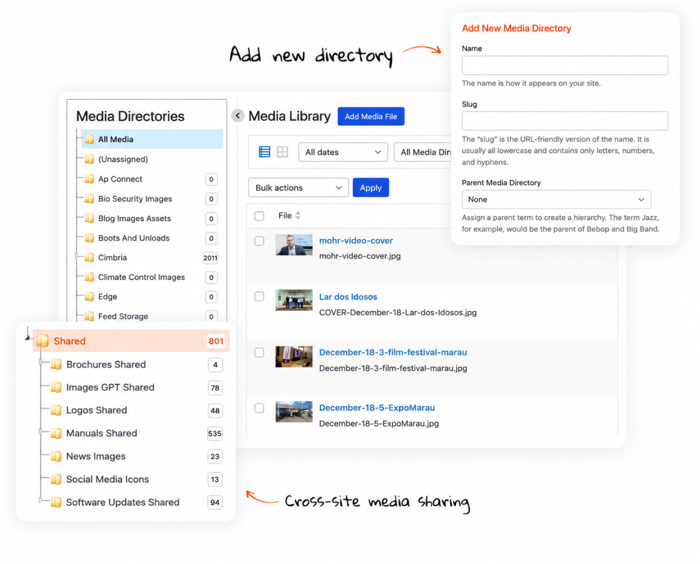
Task: Click the Bio Security Images folder icon
Action: [89, 199]
